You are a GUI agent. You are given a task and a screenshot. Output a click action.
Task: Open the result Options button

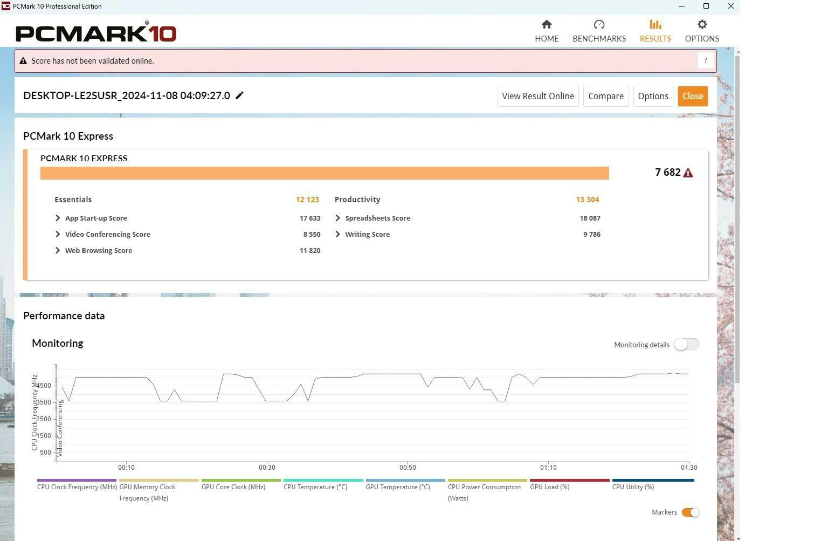[x=653, y=96]
